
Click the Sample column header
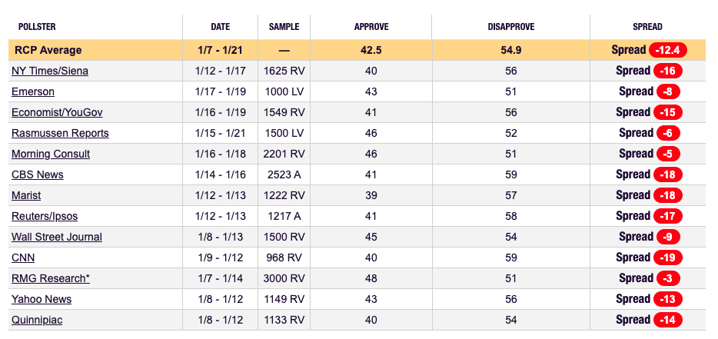[x=284, y=27]
